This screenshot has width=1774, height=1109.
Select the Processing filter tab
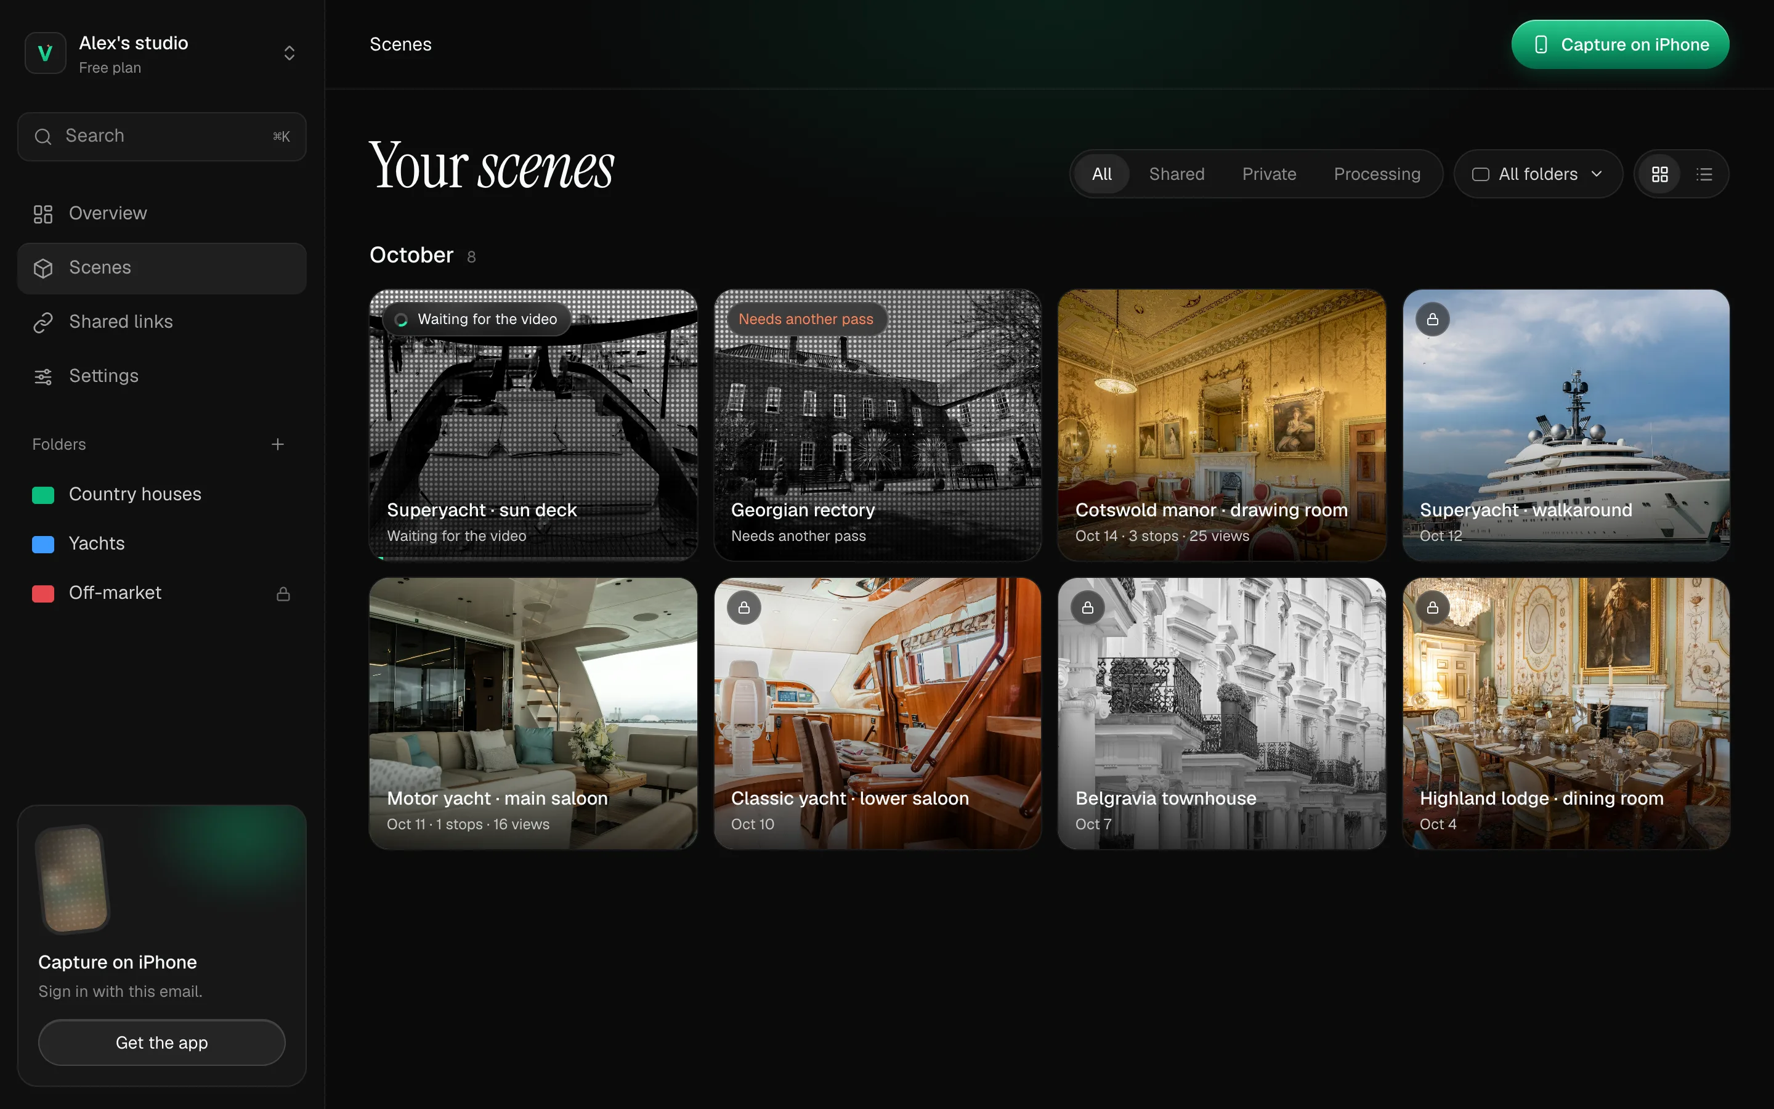(1377, 174)
